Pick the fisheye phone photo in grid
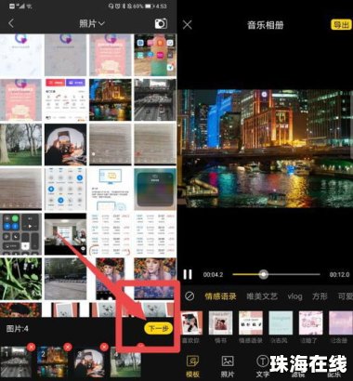353x381 pixels. [x=65, y=144]
